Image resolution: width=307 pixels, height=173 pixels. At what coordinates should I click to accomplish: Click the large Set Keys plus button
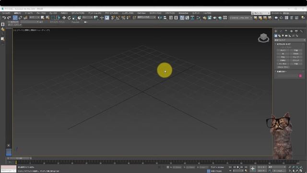(x=253, y=169)
